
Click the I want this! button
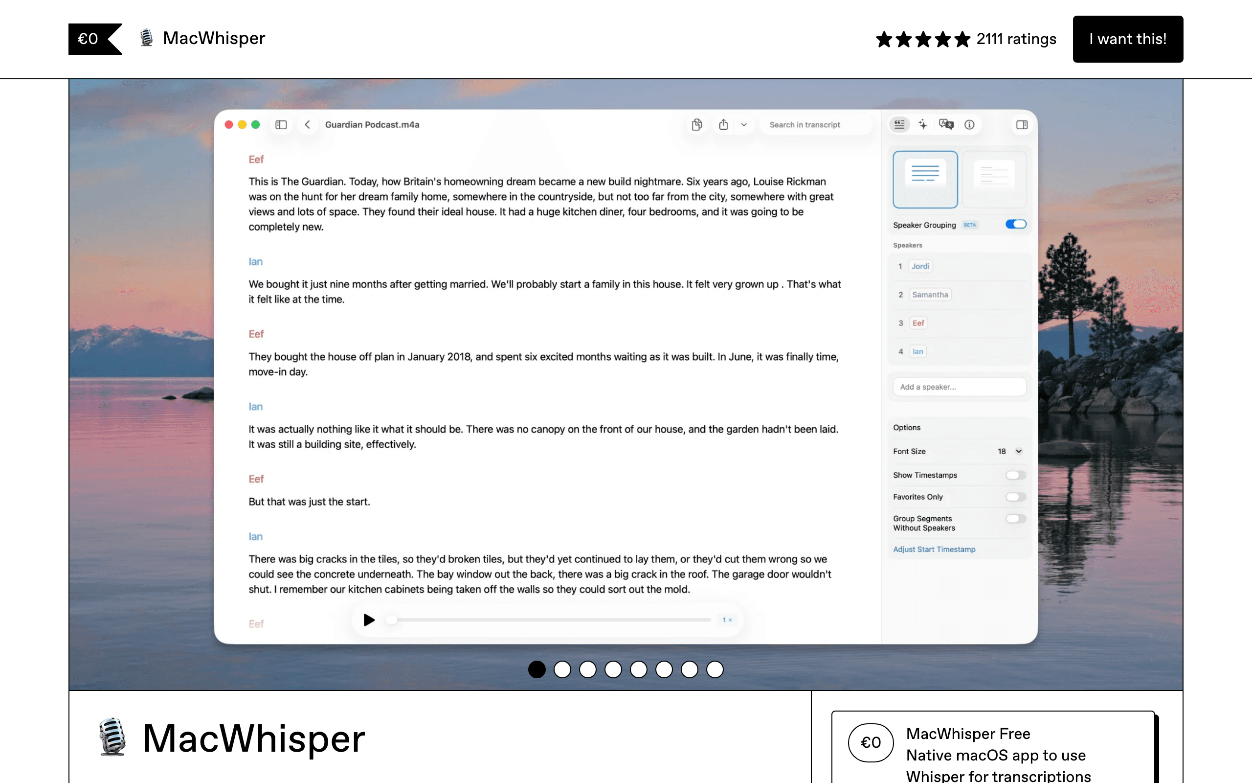(x=1127, y=38)
